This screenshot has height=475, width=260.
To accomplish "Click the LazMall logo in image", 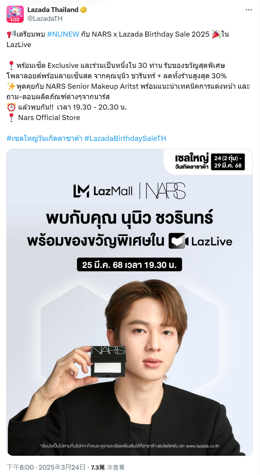I will click(x=103, y=191).
